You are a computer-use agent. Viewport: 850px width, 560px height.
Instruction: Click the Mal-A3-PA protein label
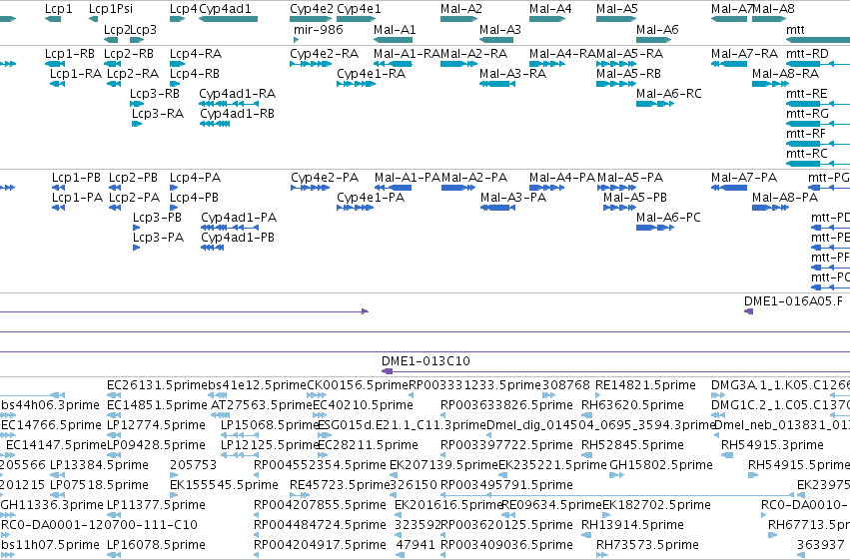(x=513, y=197)
